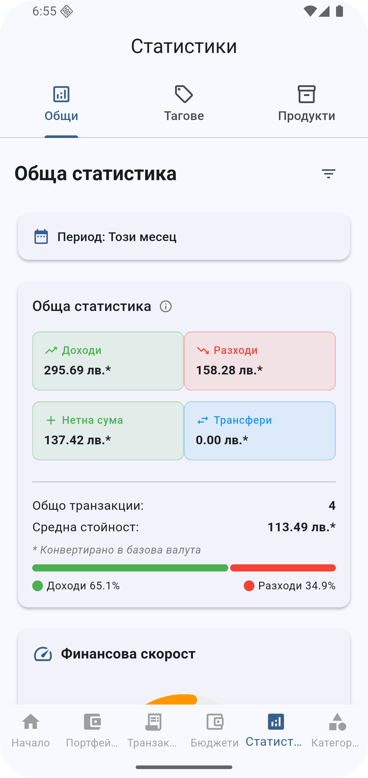Image resolution: width=368 pixels, height=778 pixels.
Task: Tap the info icon next to Обща статистика
Action: pos(166,306)
